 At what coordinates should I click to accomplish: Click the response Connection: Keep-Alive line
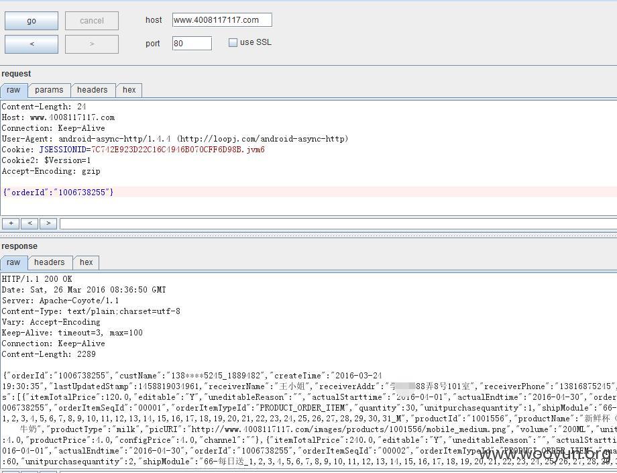click(54, 344)
